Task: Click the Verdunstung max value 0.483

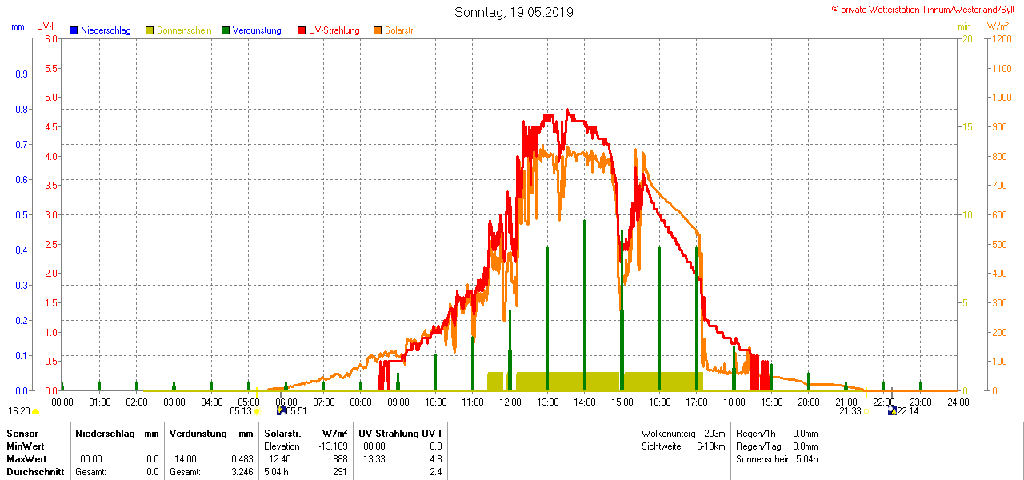Action: point(242,459)
